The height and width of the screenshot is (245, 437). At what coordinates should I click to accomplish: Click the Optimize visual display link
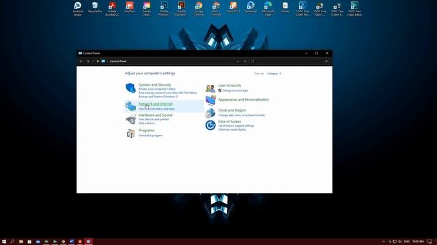pyautogui.click(x=232, y=130)
